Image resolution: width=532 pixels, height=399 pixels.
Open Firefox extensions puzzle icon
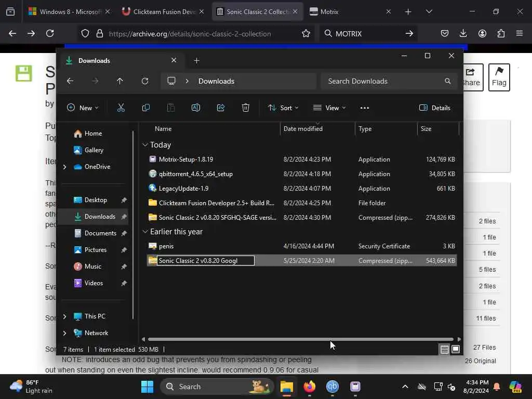pos(501,33)
